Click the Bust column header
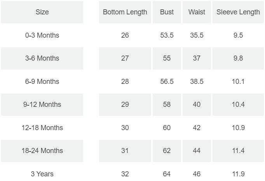The width and height of the screenshot is (265, 181). [167, 12]
